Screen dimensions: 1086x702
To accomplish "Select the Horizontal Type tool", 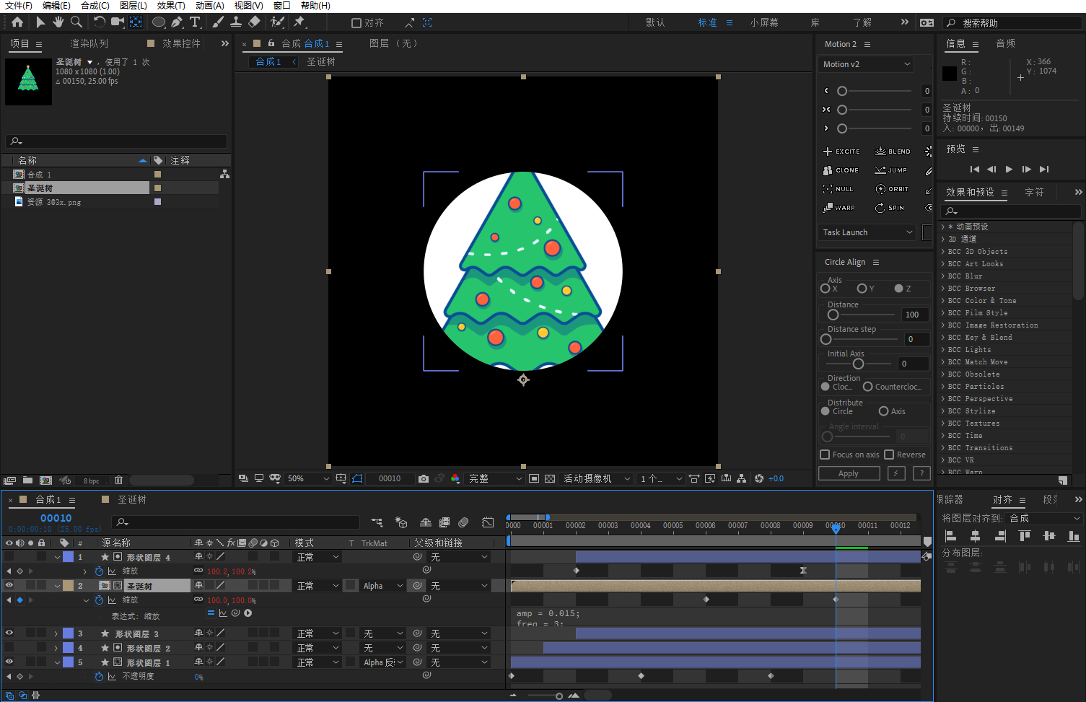I will coord(195,22).
